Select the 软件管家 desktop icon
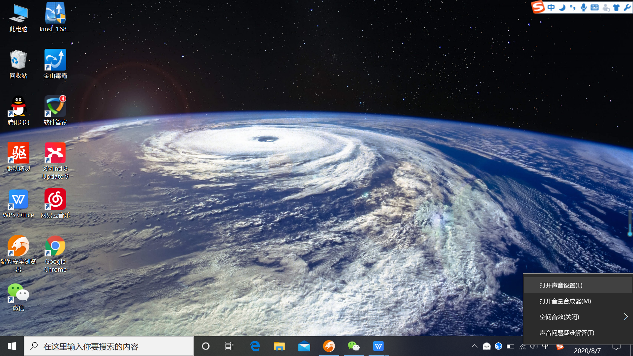 55,110
